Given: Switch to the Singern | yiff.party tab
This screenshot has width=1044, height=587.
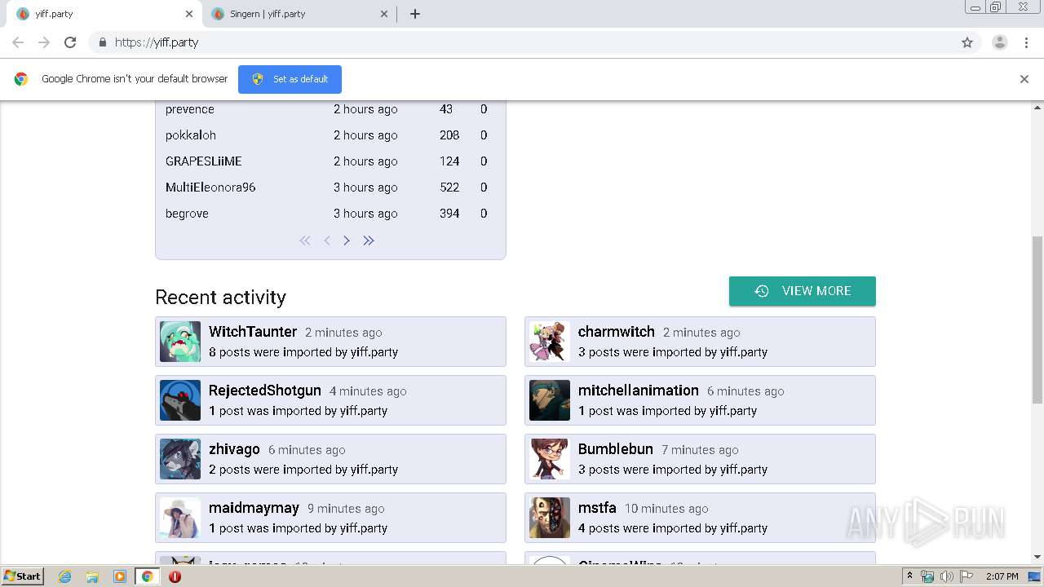Looking at the screenshot, I should point(299,14).
